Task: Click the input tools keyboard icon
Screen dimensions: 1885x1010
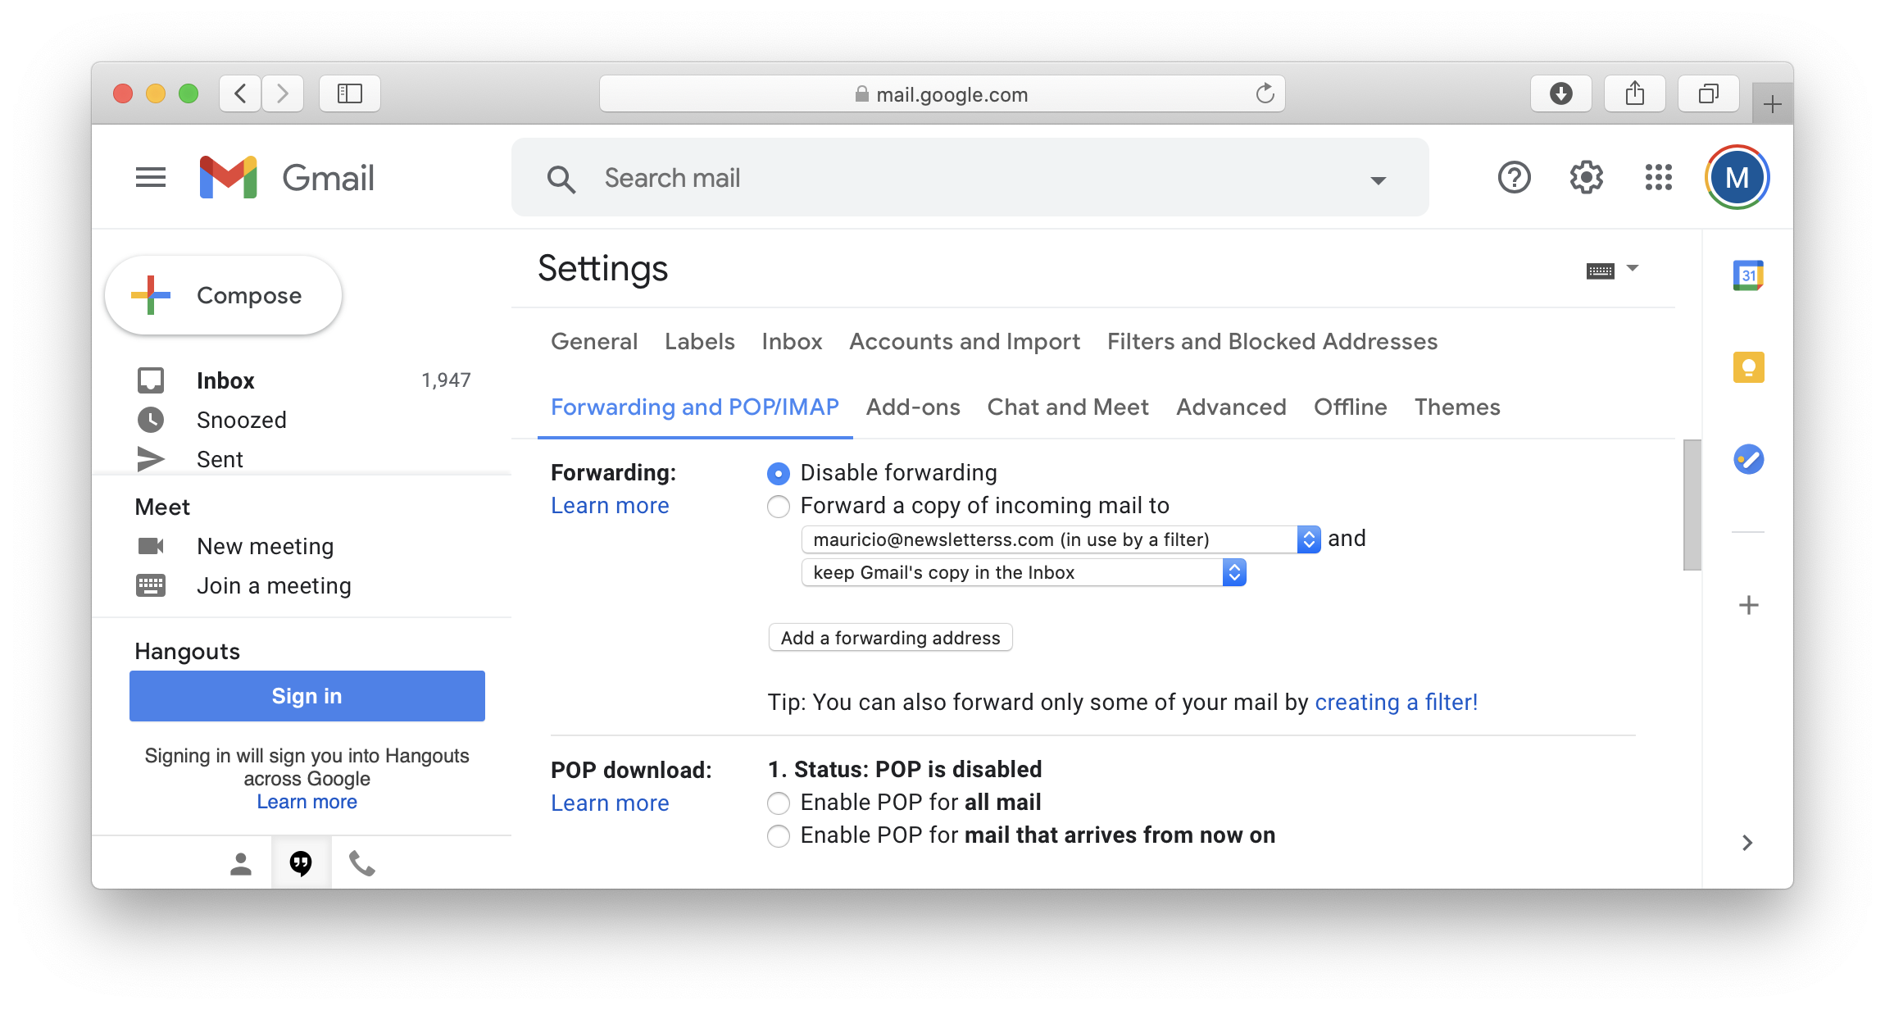Action: [1600, 271]
